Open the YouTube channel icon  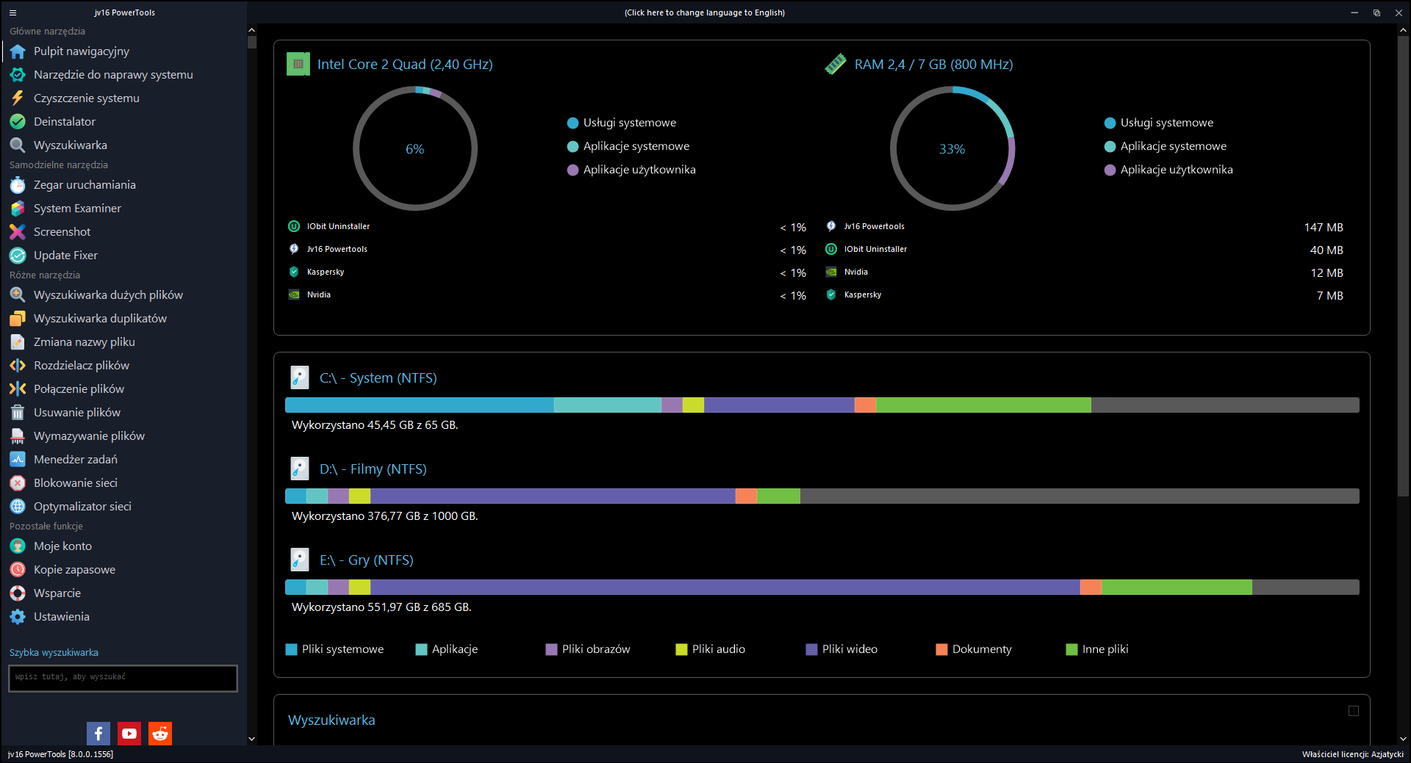tap(129, 734)
